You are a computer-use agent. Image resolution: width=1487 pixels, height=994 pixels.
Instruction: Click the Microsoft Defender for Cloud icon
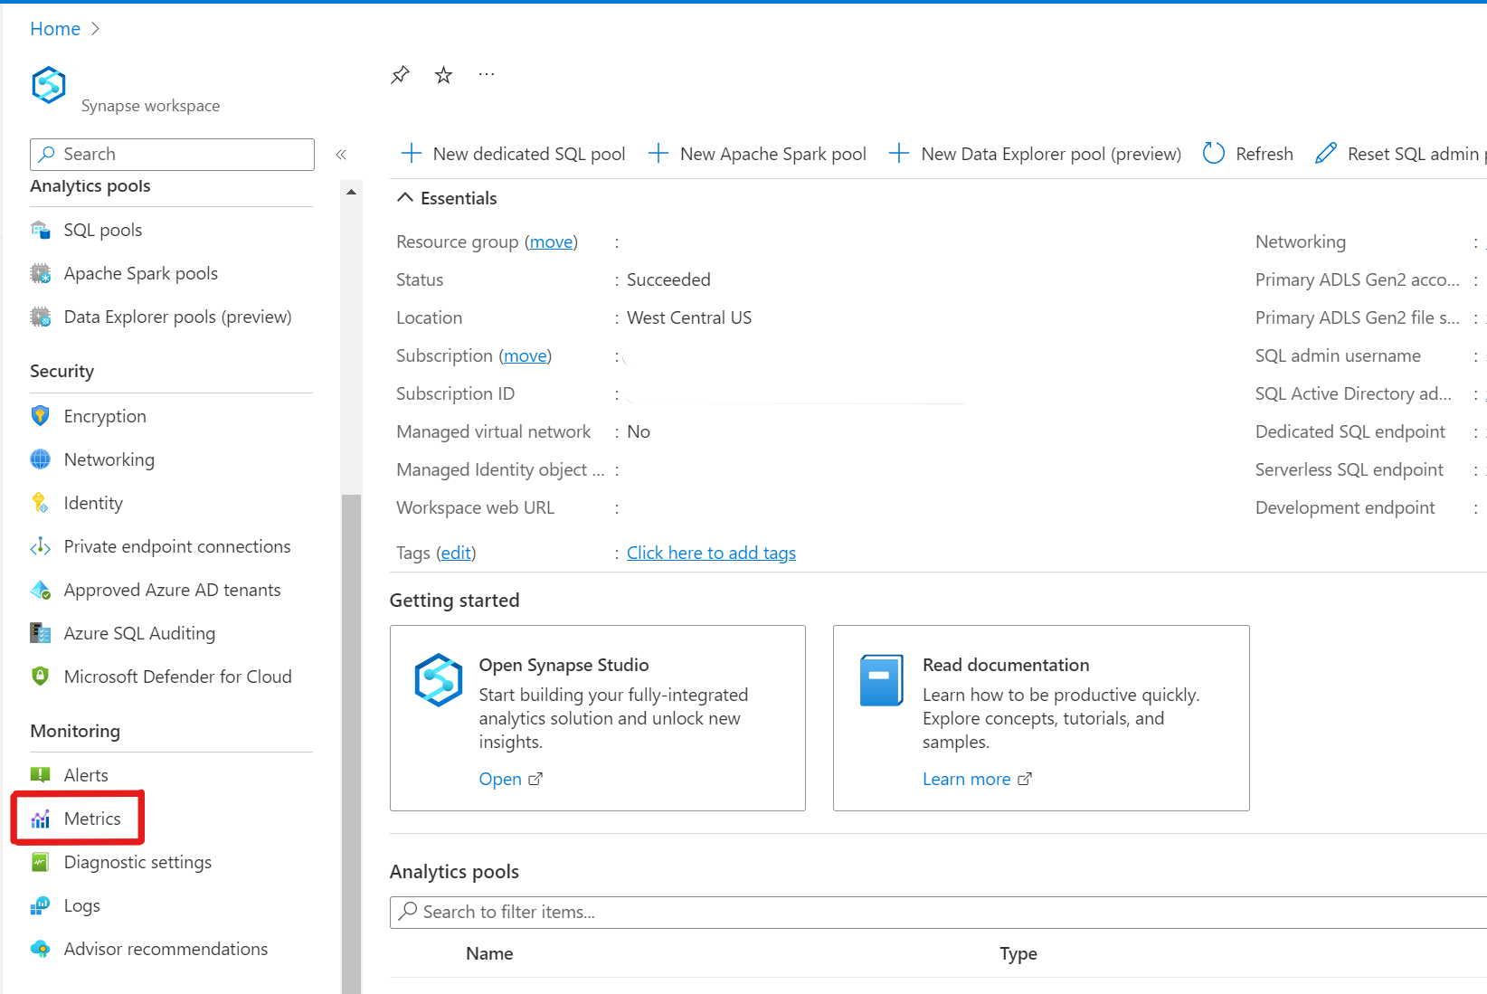41,677
